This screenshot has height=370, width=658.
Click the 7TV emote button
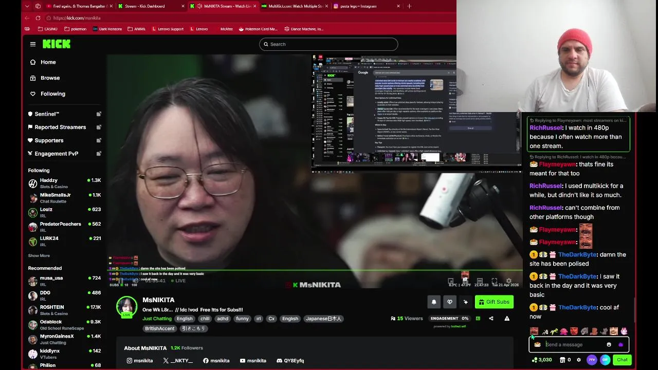tap(592, 360)
